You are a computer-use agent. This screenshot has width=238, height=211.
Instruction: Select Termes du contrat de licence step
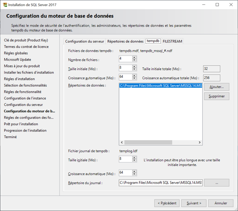coord(26,47)
